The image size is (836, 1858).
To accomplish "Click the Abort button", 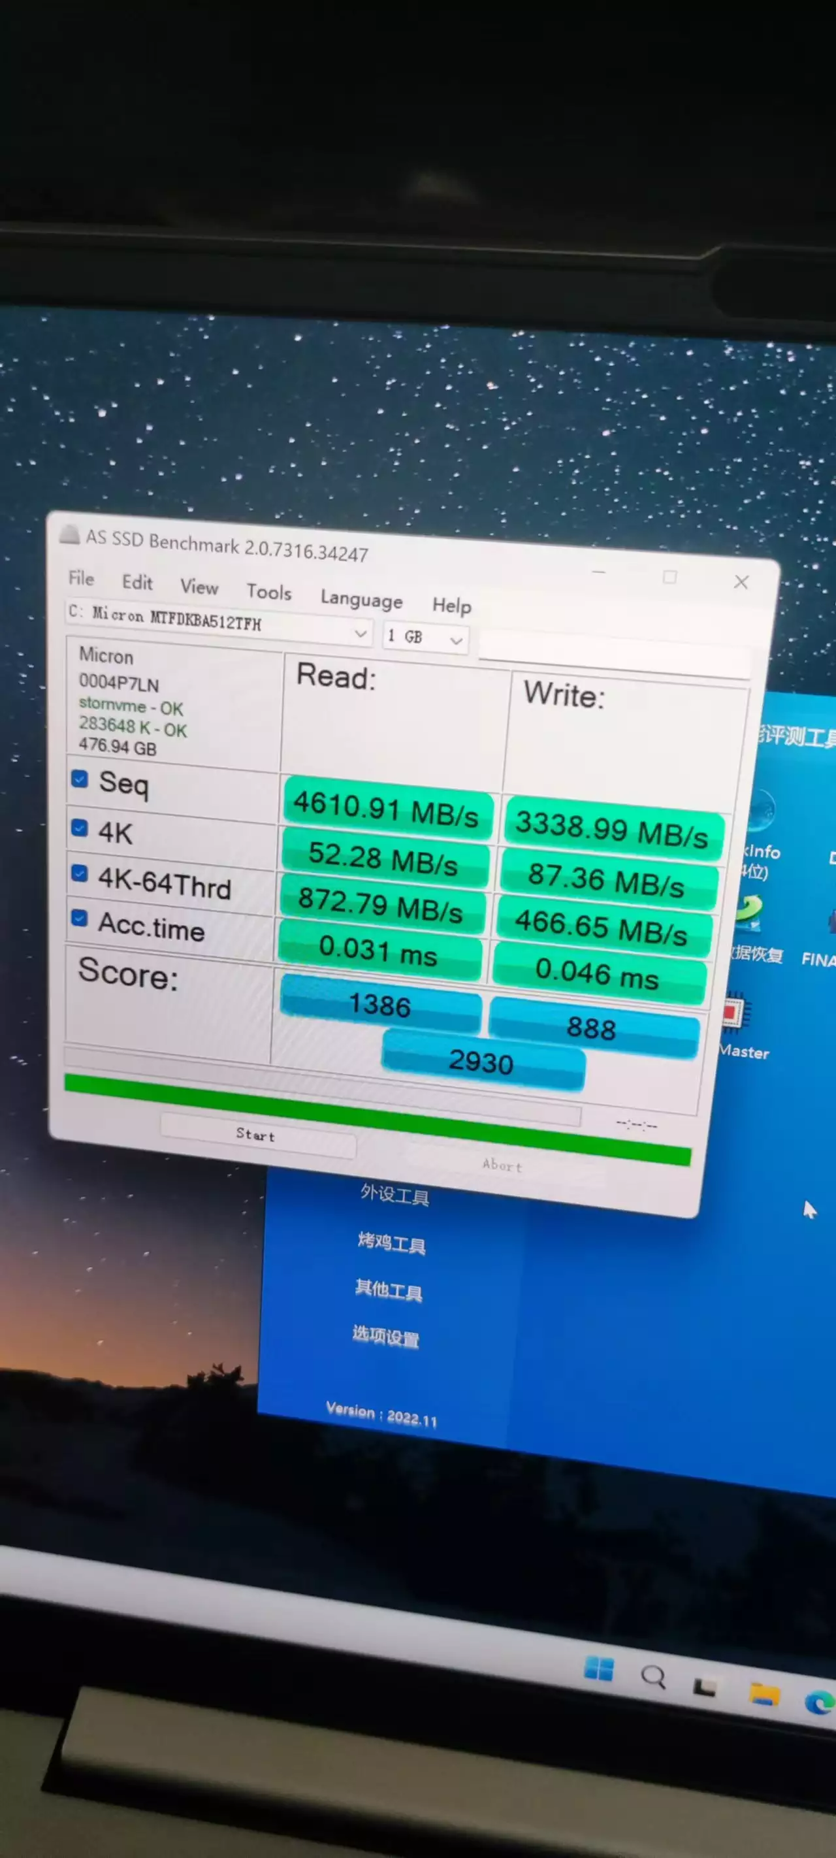I will pyautogui.click(x=503, y=1164).
